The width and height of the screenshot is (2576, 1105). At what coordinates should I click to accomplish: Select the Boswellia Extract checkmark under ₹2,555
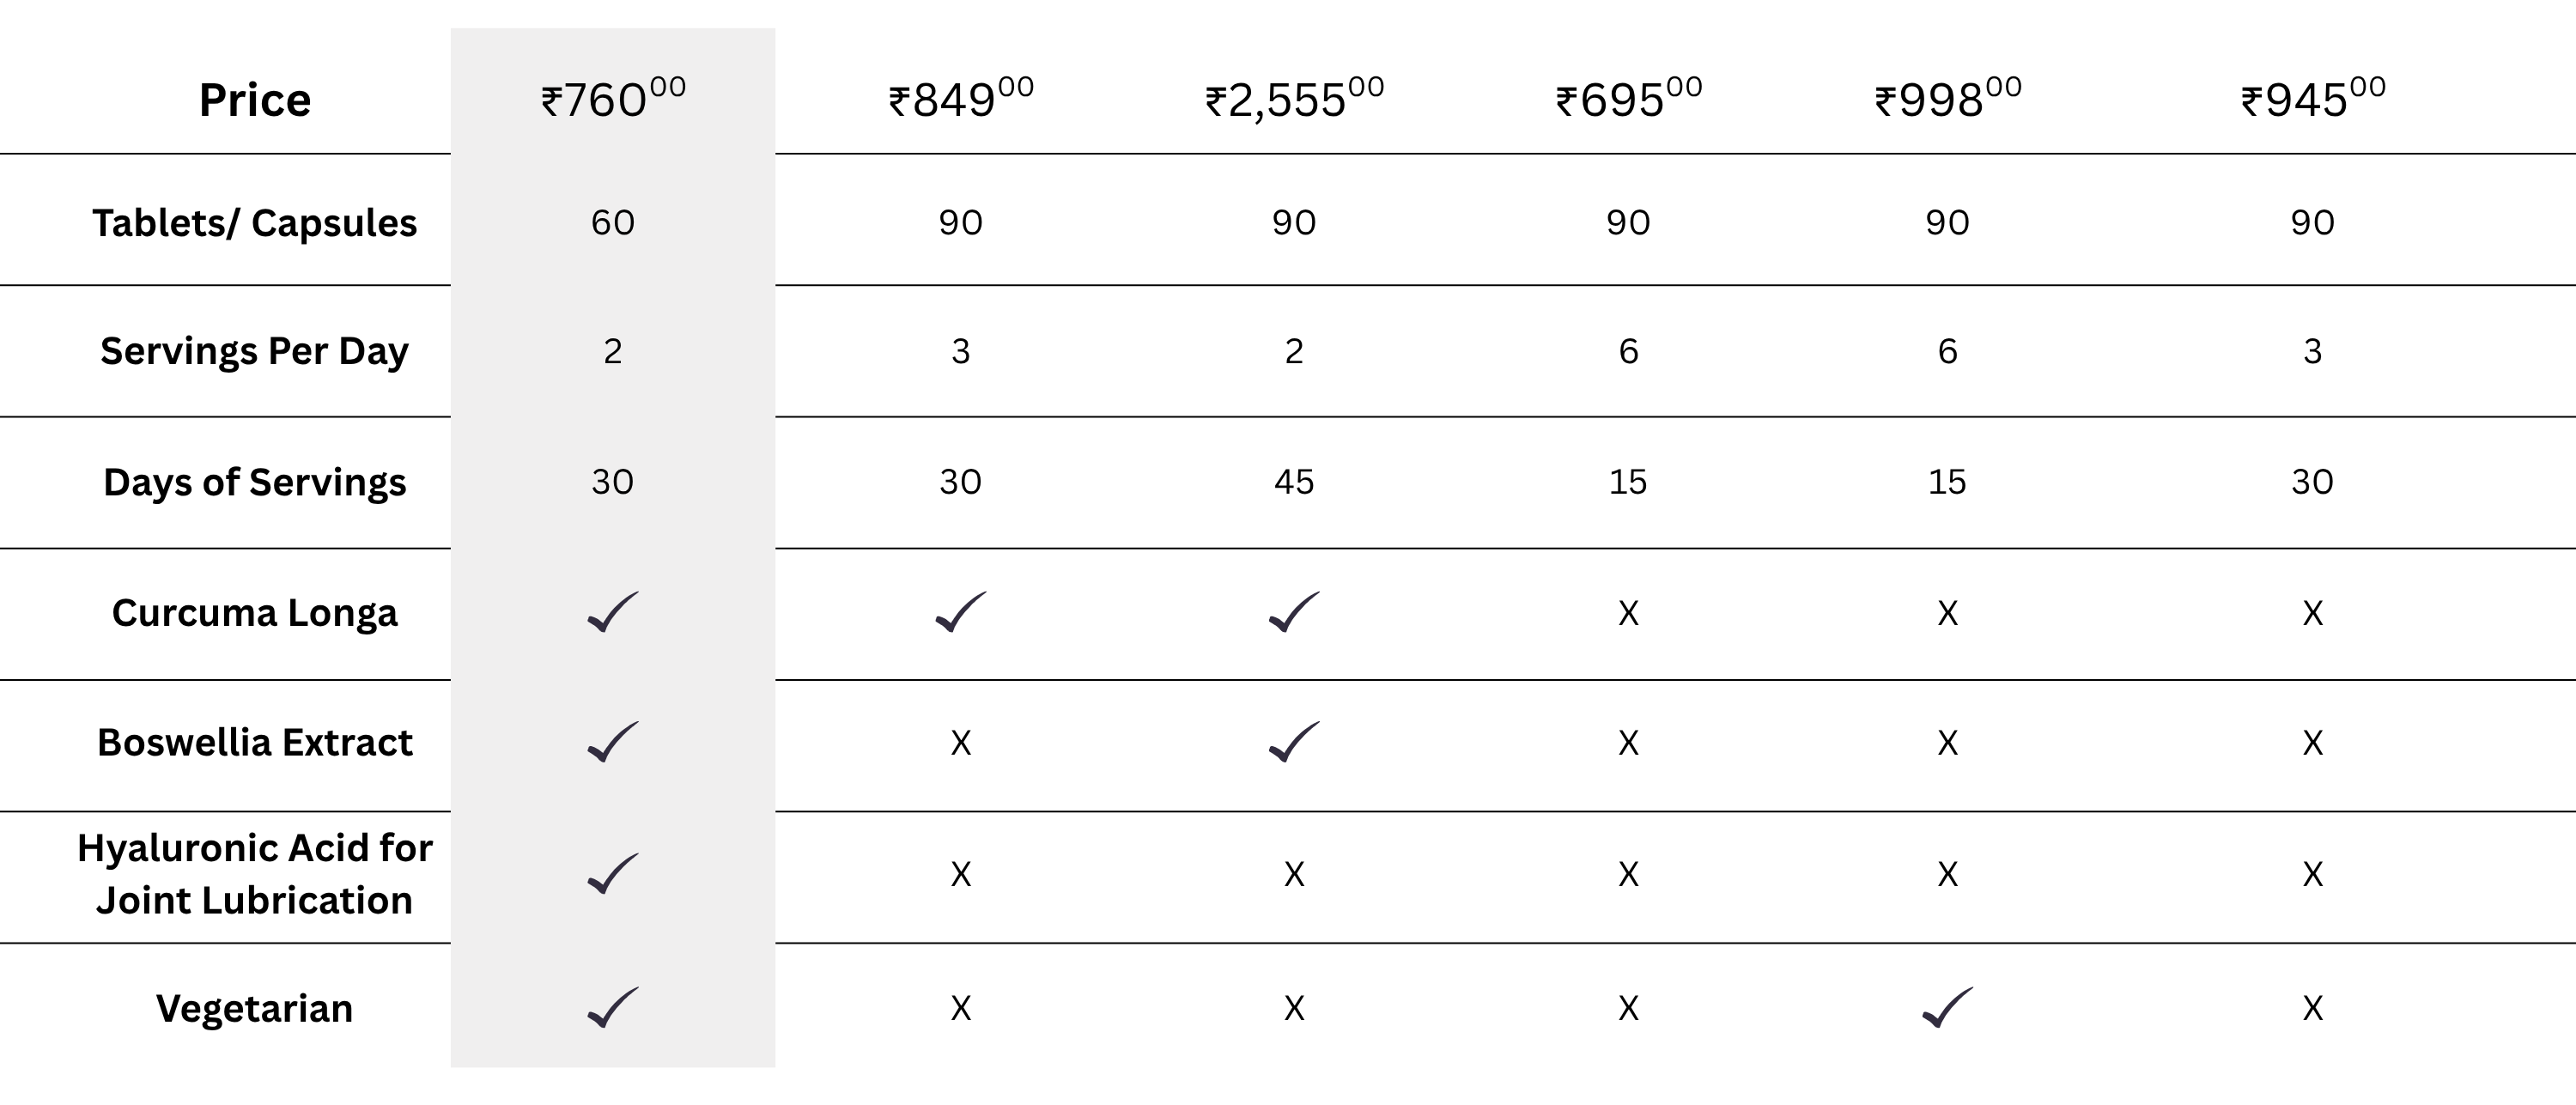(1294, 742)
